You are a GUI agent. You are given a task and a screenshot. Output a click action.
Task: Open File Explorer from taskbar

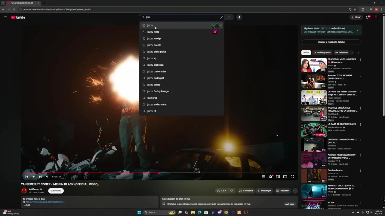pos(193,212)
